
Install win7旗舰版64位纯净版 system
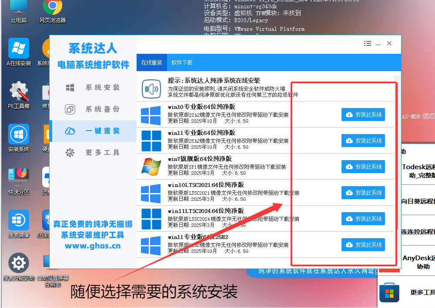(363, 167)
